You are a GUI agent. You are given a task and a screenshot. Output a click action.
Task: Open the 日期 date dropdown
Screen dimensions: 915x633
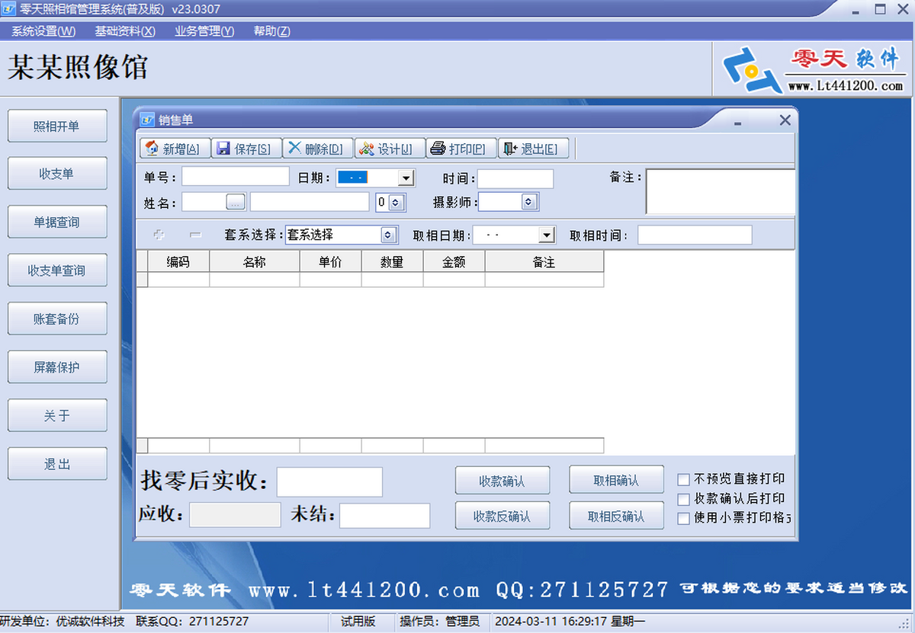pyautogui.click(x=406, y=178)
